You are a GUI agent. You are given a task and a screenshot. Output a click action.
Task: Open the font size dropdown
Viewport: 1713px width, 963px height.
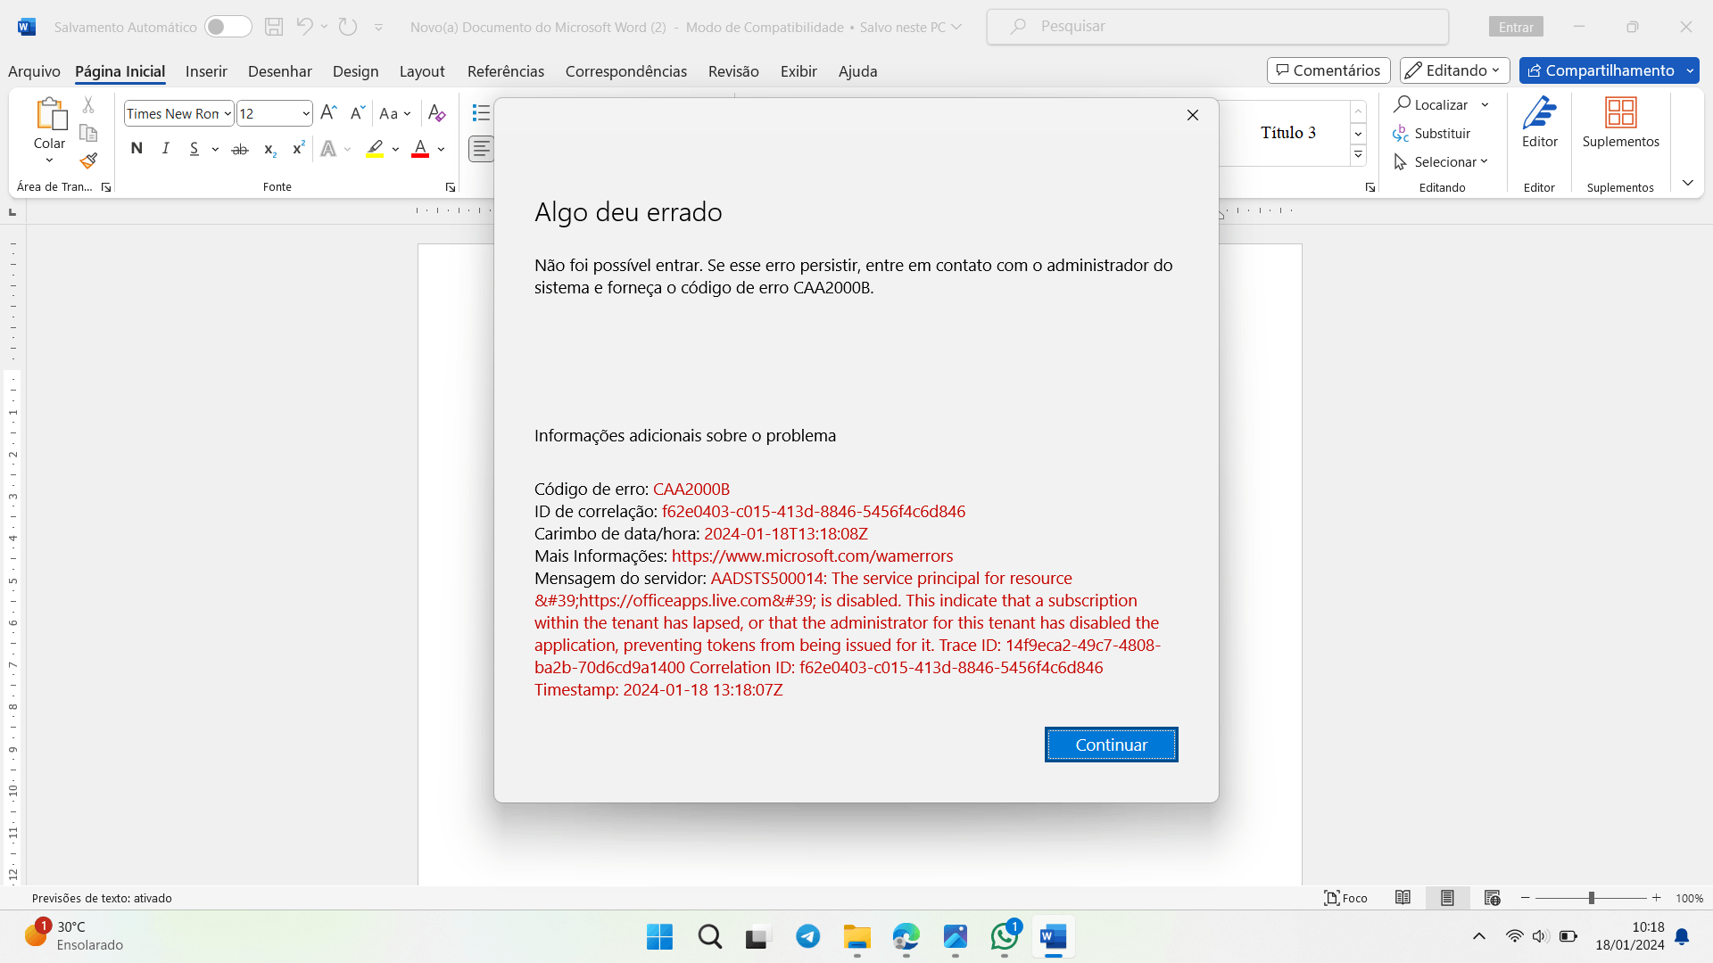[306, 114]
